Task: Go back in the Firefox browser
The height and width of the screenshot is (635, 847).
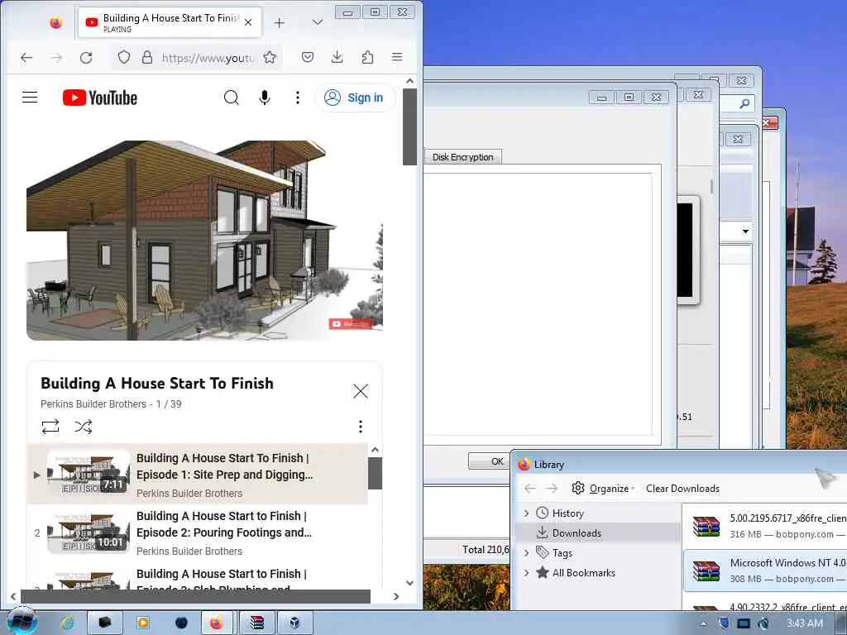Action: click(26, 57)
